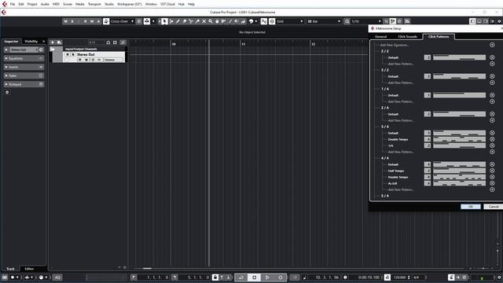Remove the 4/4 As 6/8 pattern

pyautogui.click(x=492, y=183)
